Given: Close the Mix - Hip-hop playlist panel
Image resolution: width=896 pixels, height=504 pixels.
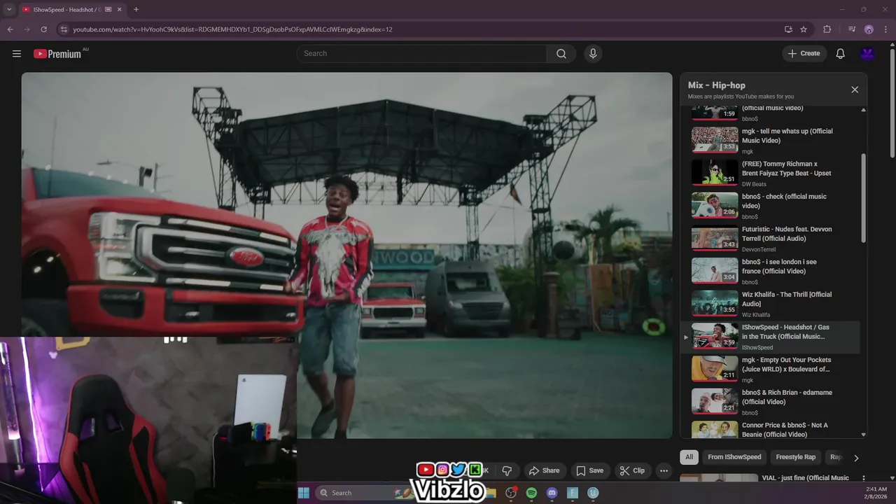Looking at the screenshot, I should click(x=855, y=90).
